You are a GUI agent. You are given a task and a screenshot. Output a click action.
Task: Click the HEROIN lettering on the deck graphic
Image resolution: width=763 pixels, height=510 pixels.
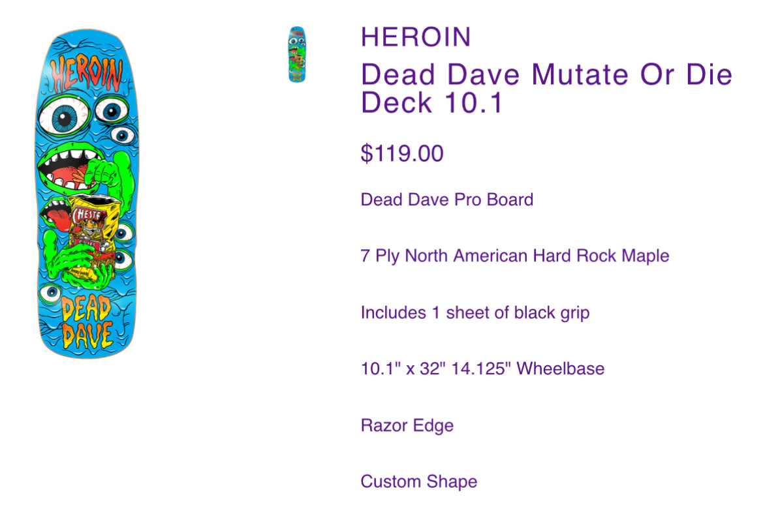pos(86,73)
